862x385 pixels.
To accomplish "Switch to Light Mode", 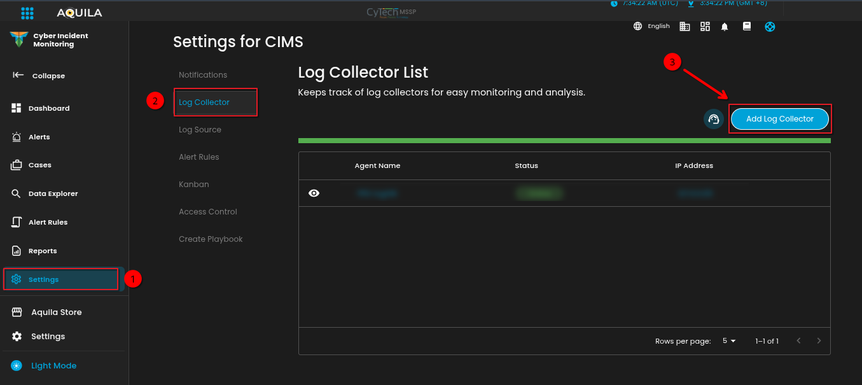I will pos(53,366).
